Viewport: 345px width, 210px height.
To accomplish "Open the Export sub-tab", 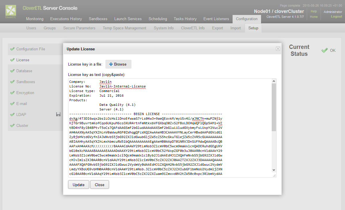I will point(218,28).
